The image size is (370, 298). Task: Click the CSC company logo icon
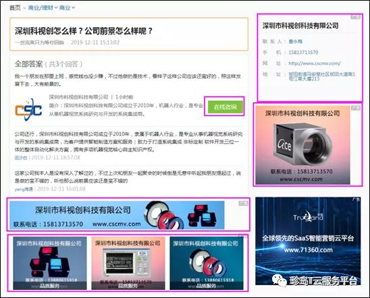(28, 109)
